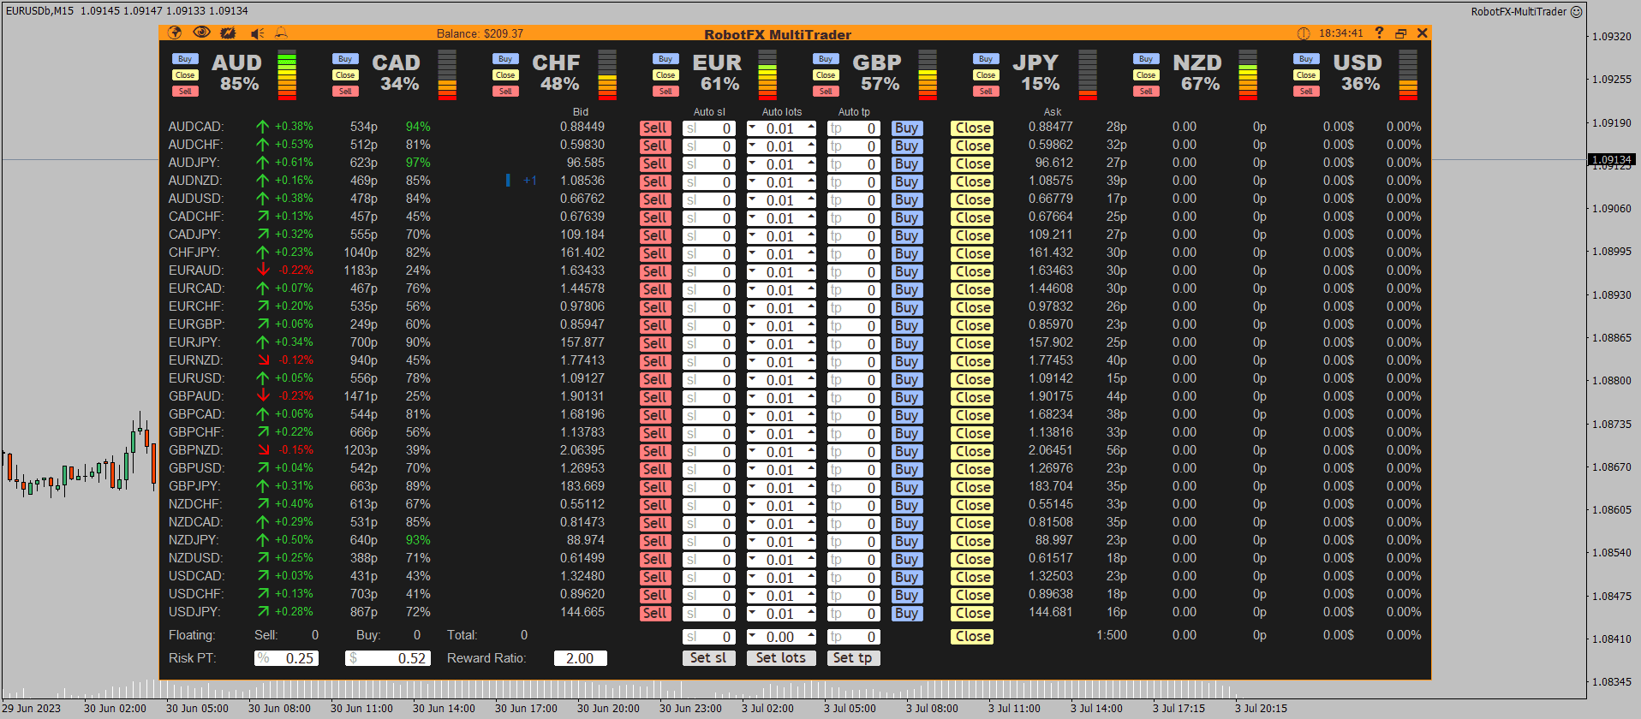The width and height of the screenshot is (1641, 719).
Task: Increase auto lots with EURJPY up arrow
Action: click(x=811, y=344)
